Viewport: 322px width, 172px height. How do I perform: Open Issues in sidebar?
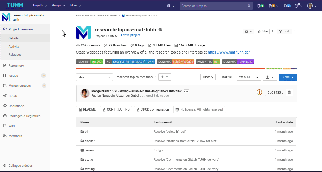coord(25,76)
